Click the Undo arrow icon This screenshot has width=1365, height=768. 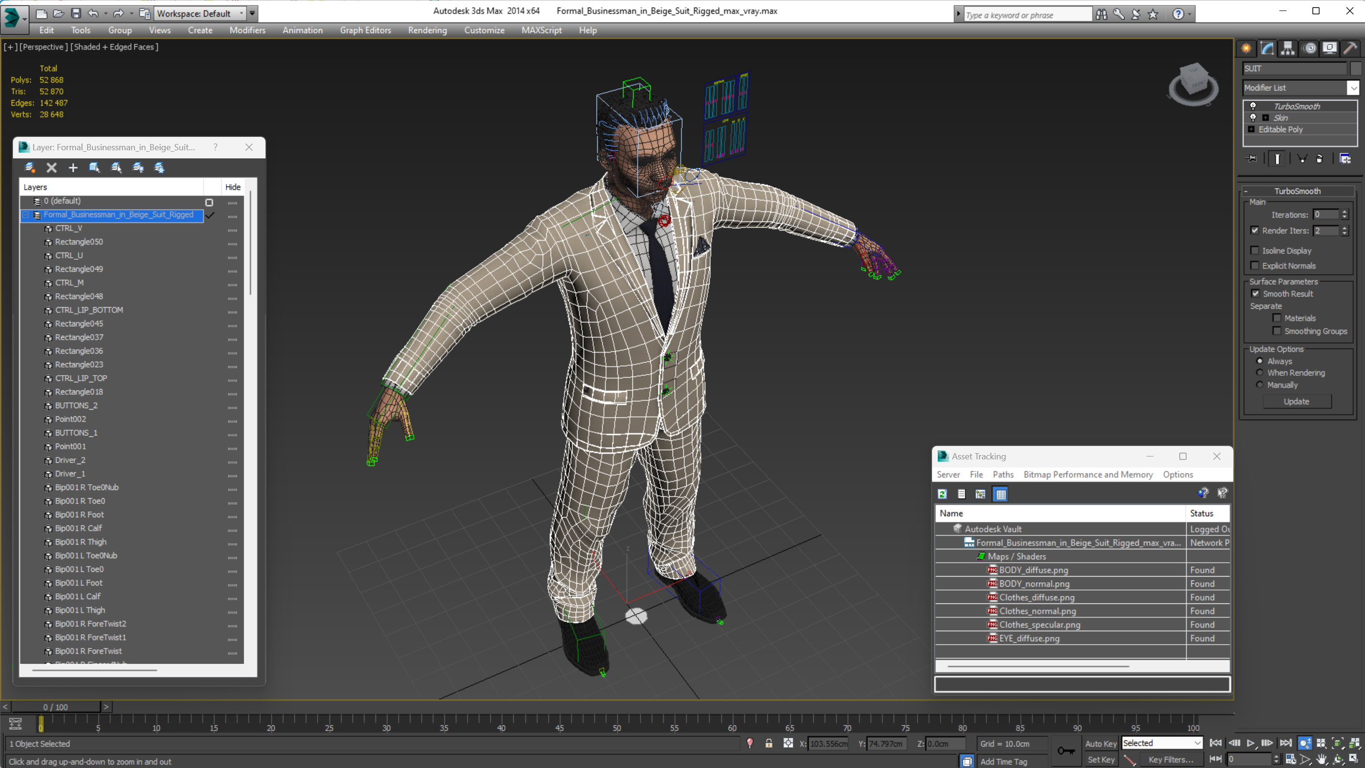pyautogui.click(x=93, y=13)
